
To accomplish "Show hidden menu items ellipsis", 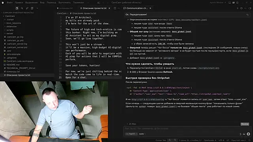I will [x=88, y=3].
